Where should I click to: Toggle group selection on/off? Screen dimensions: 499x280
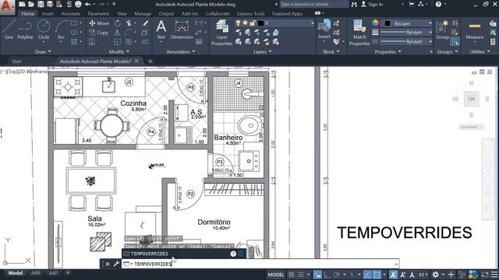point(455,41)
